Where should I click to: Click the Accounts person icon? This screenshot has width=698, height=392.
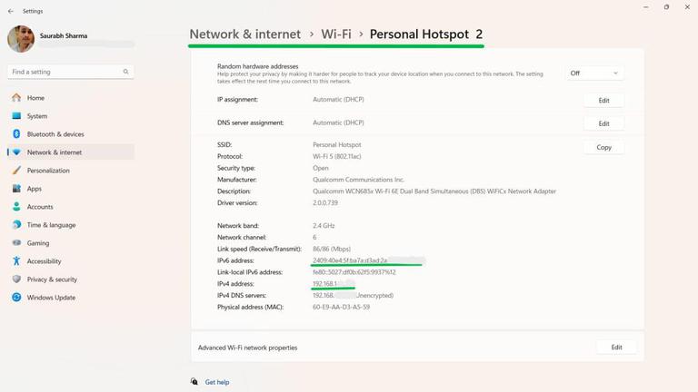tap(16, 207)
